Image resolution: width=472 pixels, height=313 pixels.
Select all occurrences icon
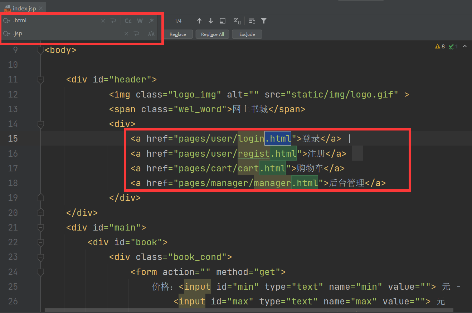point(237,21)
